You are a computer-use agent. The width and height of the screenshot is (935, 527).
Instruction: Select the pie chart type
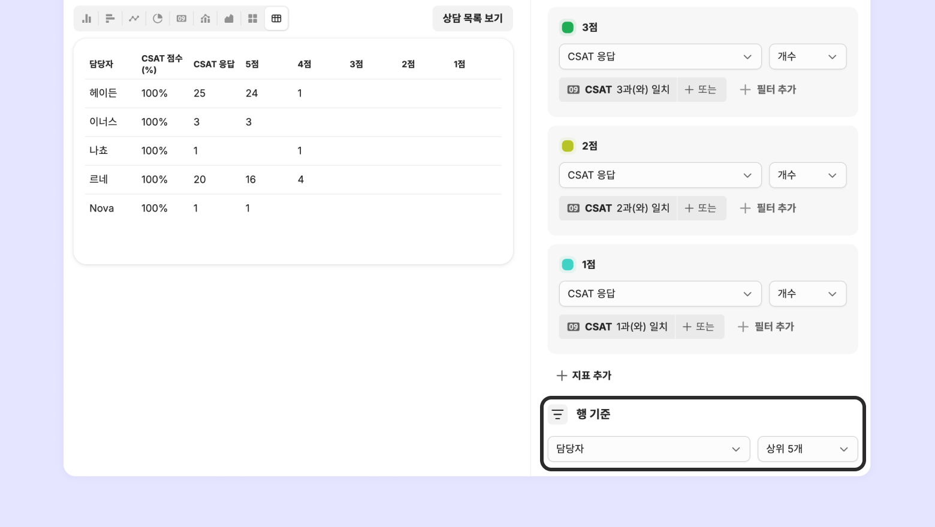pos(158,19)
